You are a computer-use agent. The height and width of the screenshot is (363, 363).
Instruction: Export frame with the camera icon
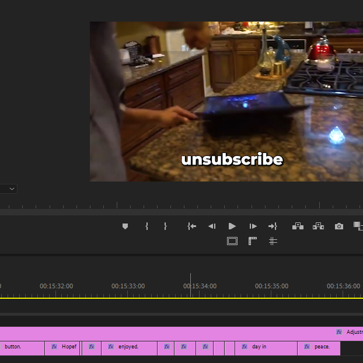point(339,226)
